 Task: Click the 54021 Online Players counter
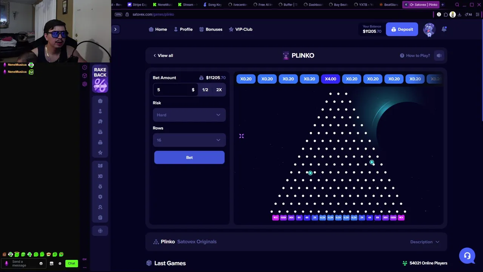[x=425, y=263]
